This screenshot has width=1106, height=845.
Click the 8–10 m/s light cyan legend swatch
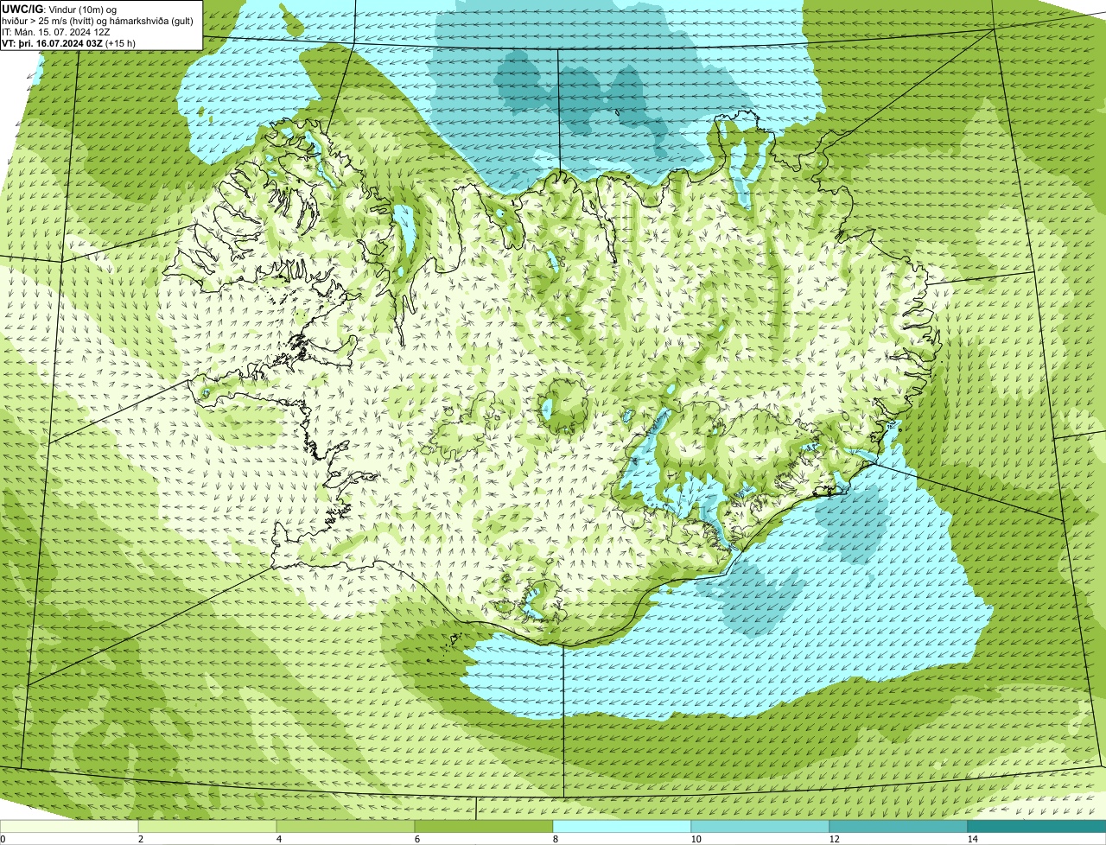pos(622,827)
